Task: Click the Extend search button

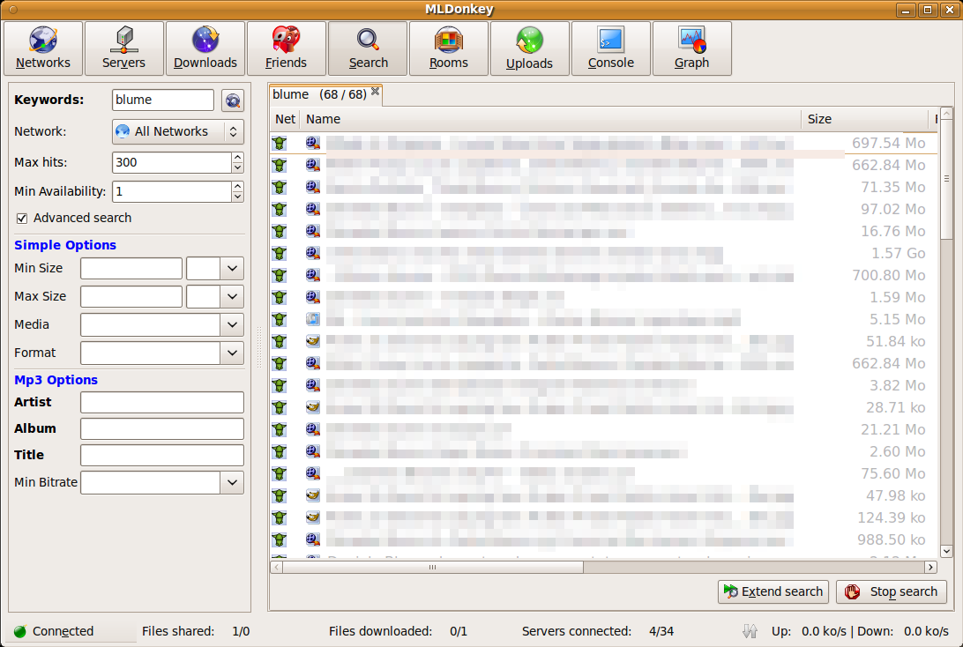Action: (x=773, y=591)
